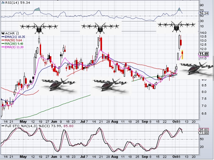Viewport: 214px width, 160px height.
Task: Click the 6.5 price axis label
Action: tap(204, 114)
